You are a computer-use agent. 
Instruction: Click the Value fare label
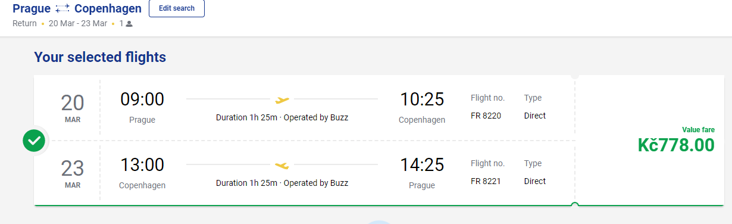(x=698, y=129)
